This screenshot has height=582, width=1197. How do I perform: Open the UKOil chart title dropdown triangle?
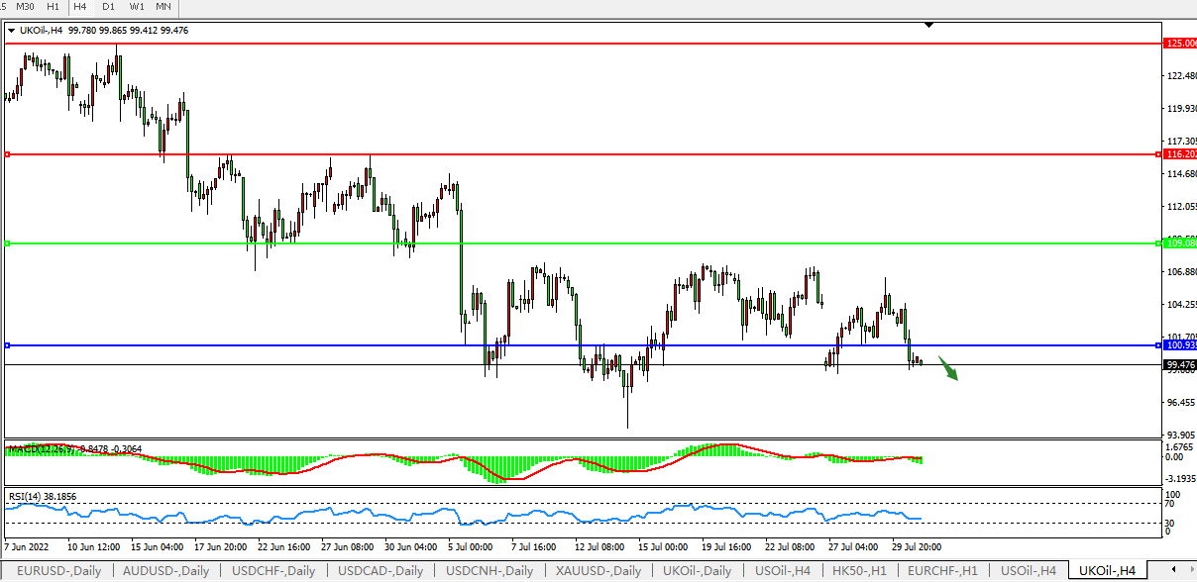(11, 31)
